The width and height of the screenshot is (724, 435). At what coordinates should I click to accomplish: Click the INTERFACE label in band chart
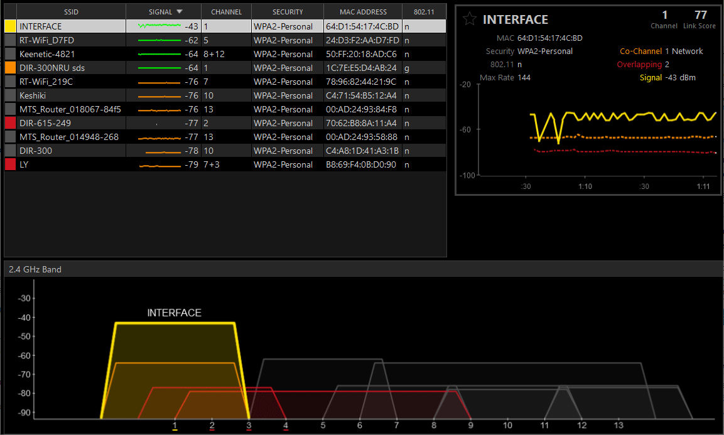coord(174,313)
